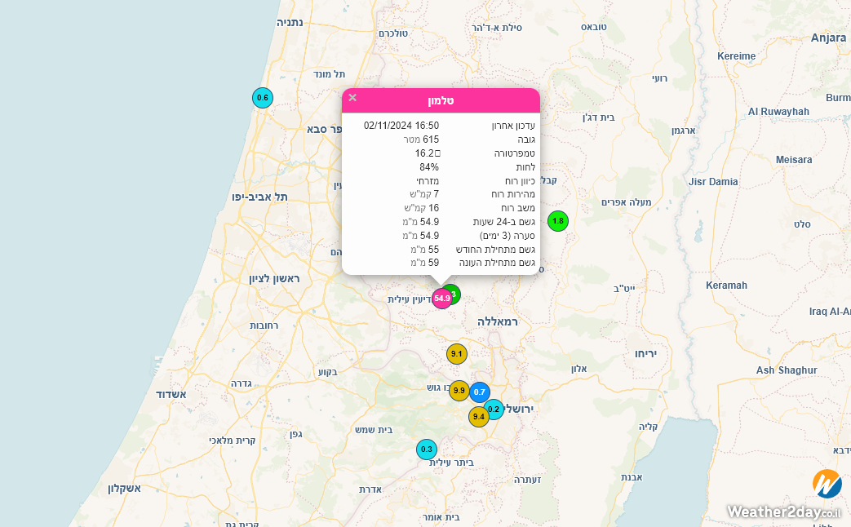The image size is (851, 527).
Task: Click the pink 54.9 rain marker
Action: [x=441, y=299]
